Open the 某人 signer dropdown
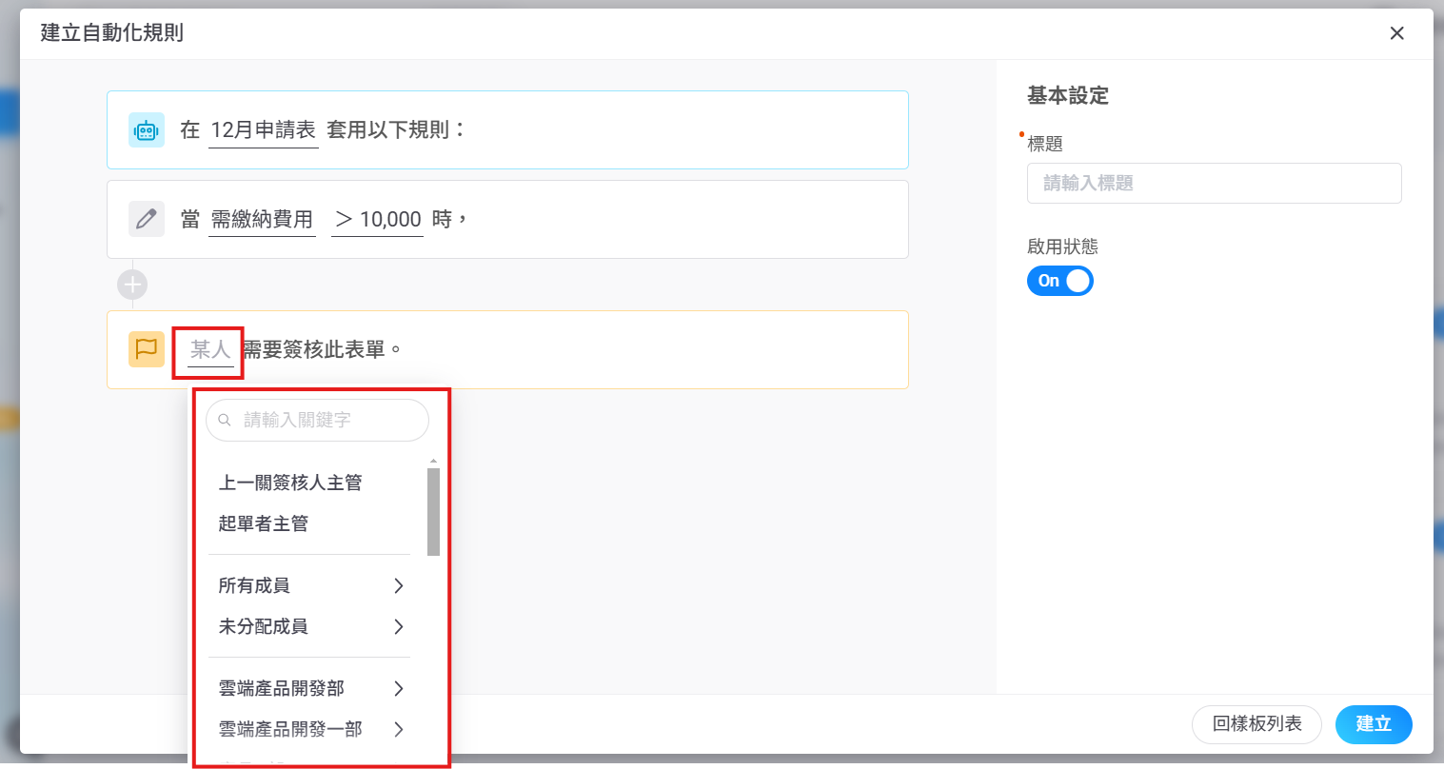Viewport: 1444px width, 769px height. point(210,349)
